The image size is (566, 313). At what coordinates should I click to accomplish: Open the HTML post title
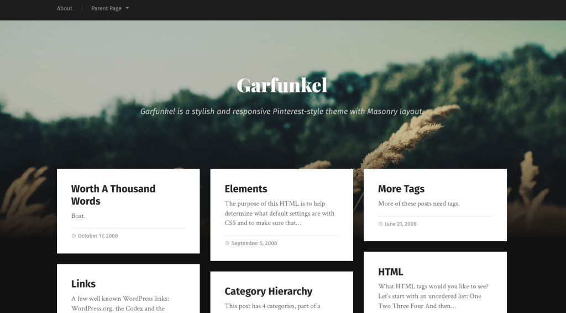(390, 272)
